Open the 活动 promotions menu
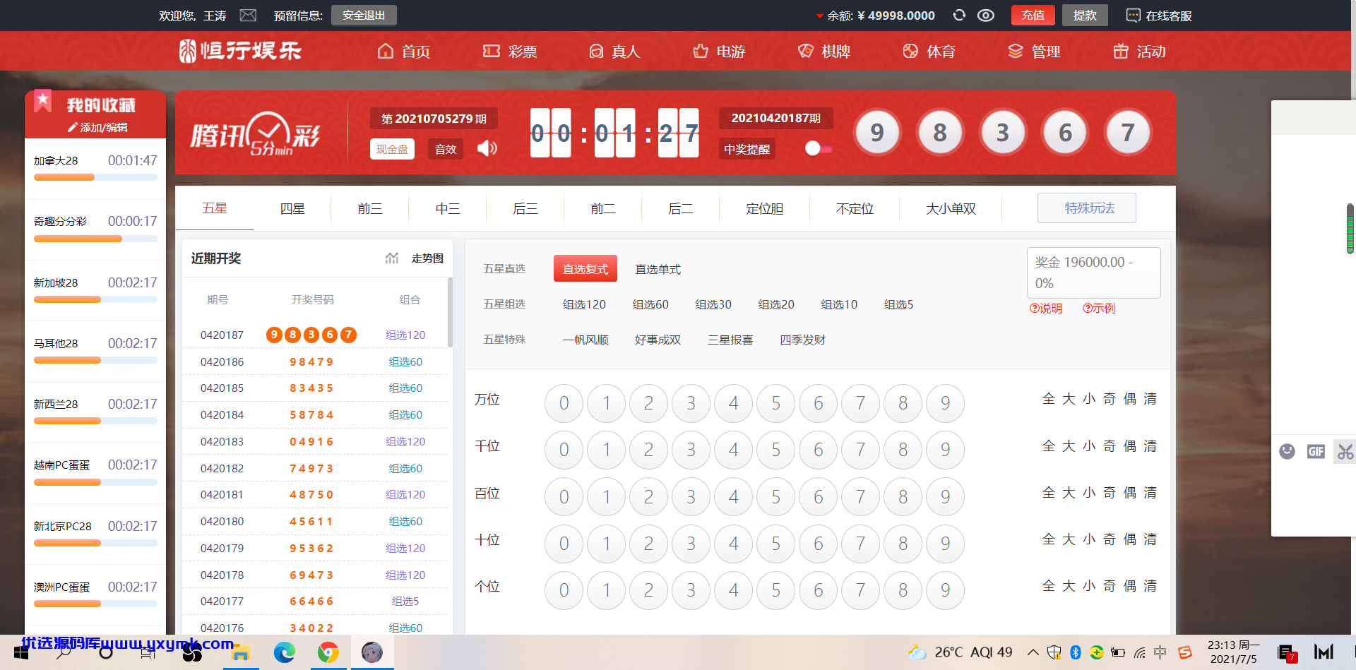This screenshot has height=670, width=1356. (1139, 51)
